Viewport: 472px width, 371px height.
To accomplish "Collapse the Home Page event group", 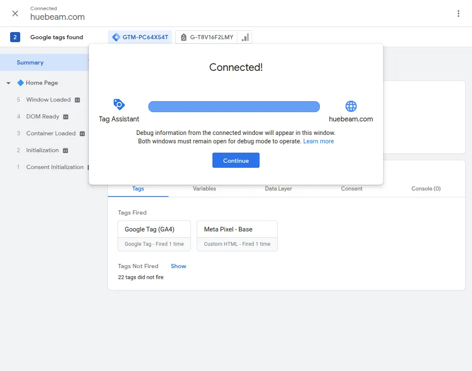I will pos(8,83).
